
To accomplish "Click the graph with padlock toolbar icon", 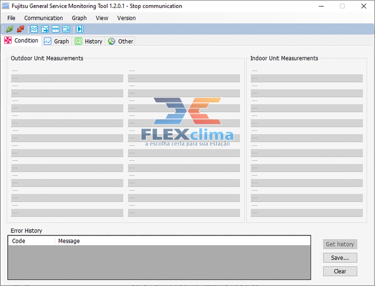I will 66,29.
